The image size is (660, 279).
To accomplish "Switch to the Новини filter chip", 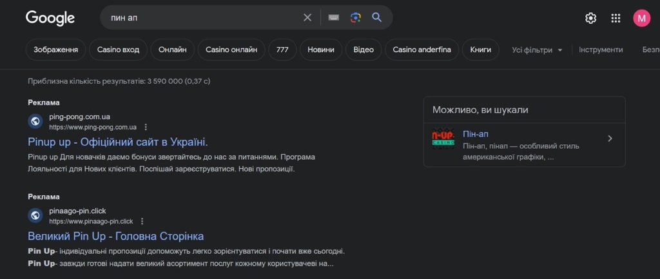I will click(321, 50).
